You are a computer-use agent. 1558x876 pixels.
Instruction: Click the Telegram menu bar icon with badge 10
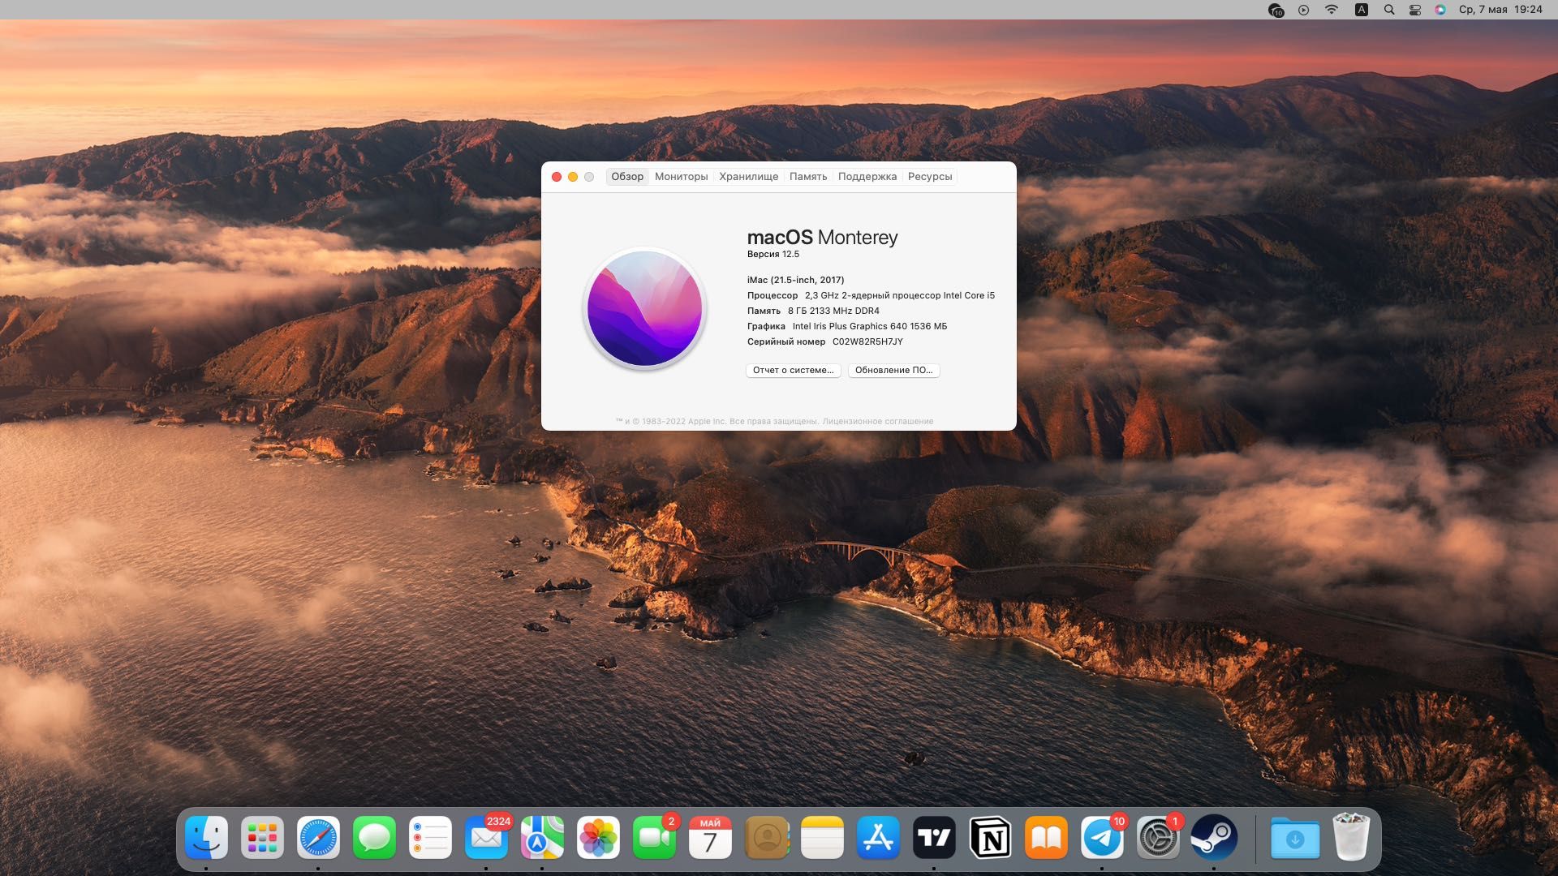(1276, 10)
